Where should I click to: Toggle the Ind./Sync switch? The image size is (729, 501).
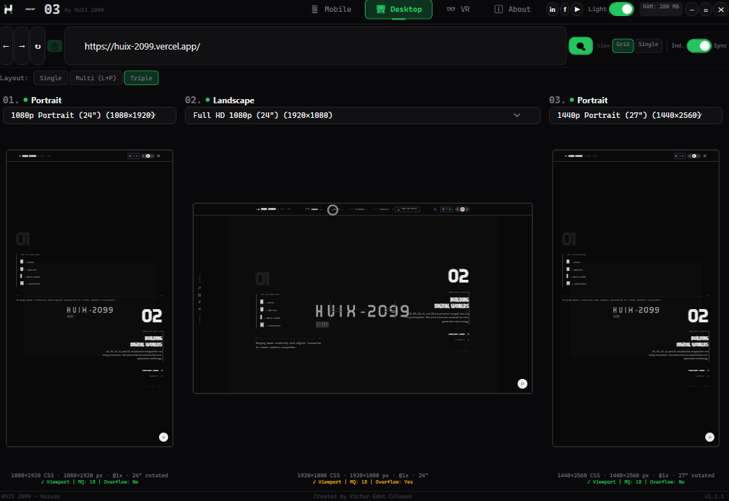698,45
